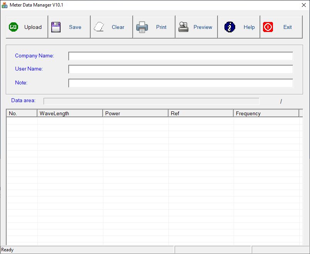Click the Data area progress bar
The width and height of the screenshot is (310, 254).
[x=151, y=101]
